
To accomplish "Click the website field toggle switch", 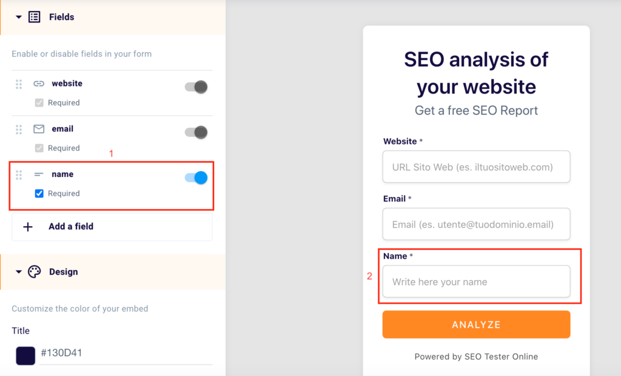I will [x=196, y=87].
